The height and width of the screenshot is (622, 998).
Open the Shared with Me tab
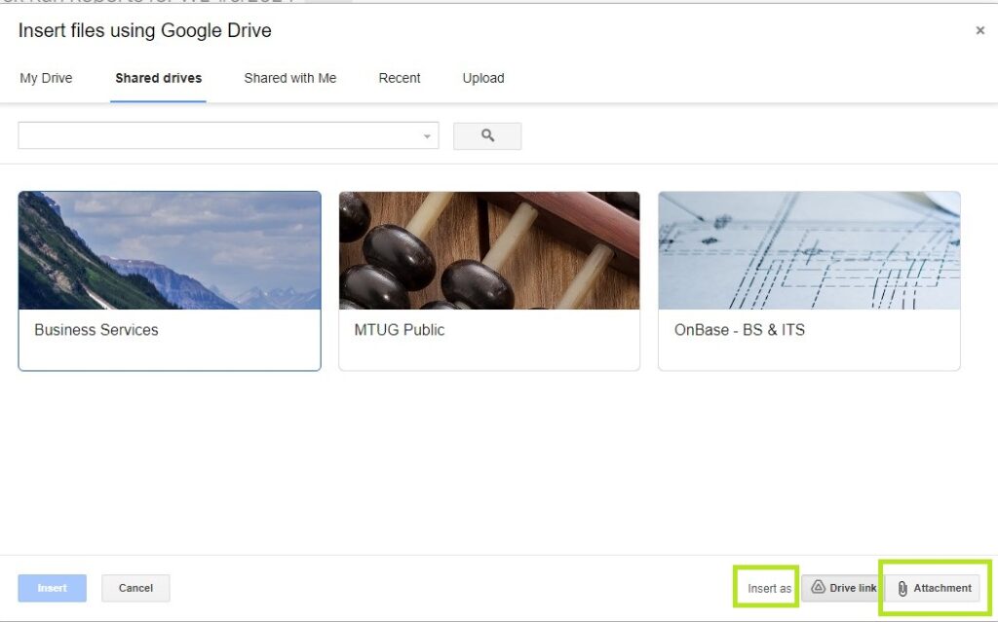[x=289, y=78]
